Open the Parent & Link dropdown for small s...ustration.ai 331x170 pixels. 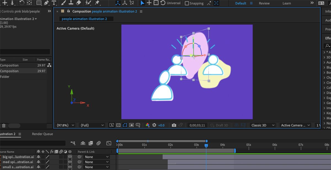pyautogui.click(x=97, y=167)
